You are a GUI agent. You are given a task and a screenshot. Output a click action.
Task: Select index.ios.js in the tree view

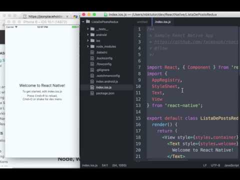tap(104, 87)
